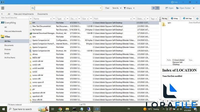The height and width of the screenshot is (112, 200).
Task: Open the Tags column filter dropdown
Action: pos(156,19)
